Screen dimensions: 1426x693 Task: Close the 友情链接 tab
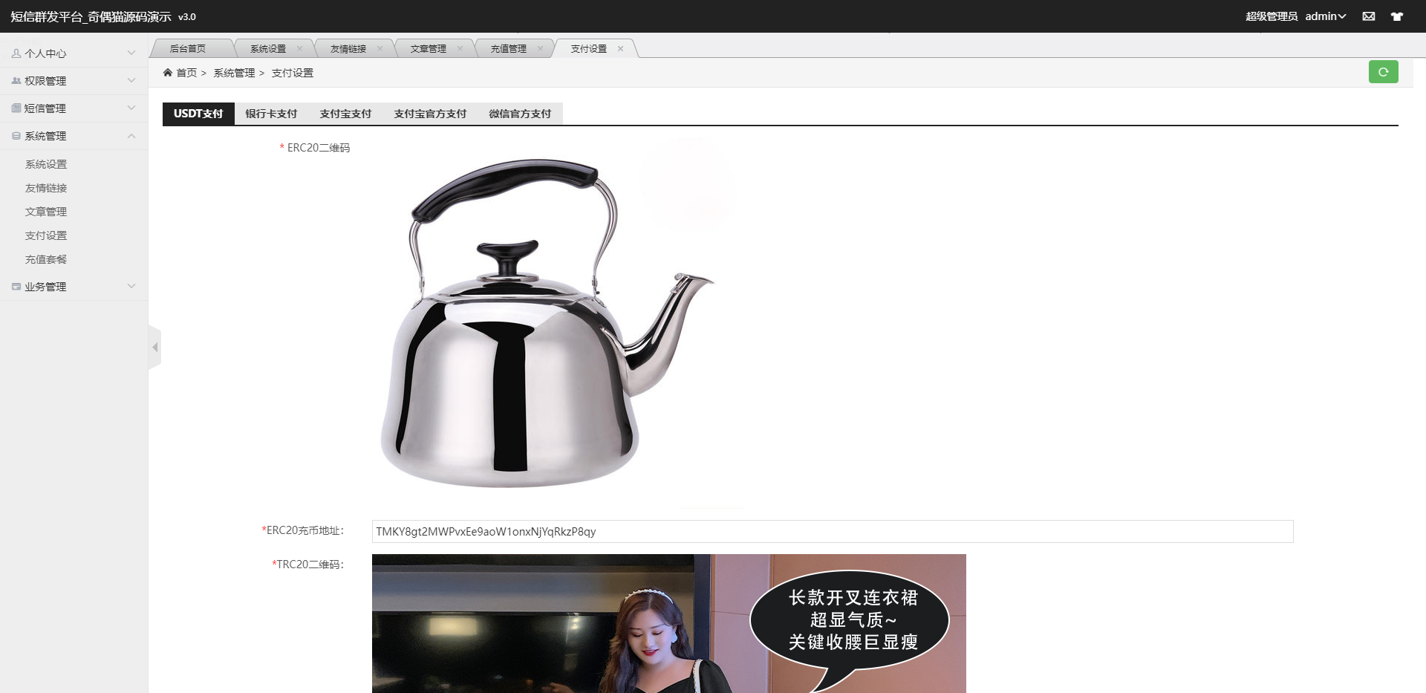(x=380, y=49)
